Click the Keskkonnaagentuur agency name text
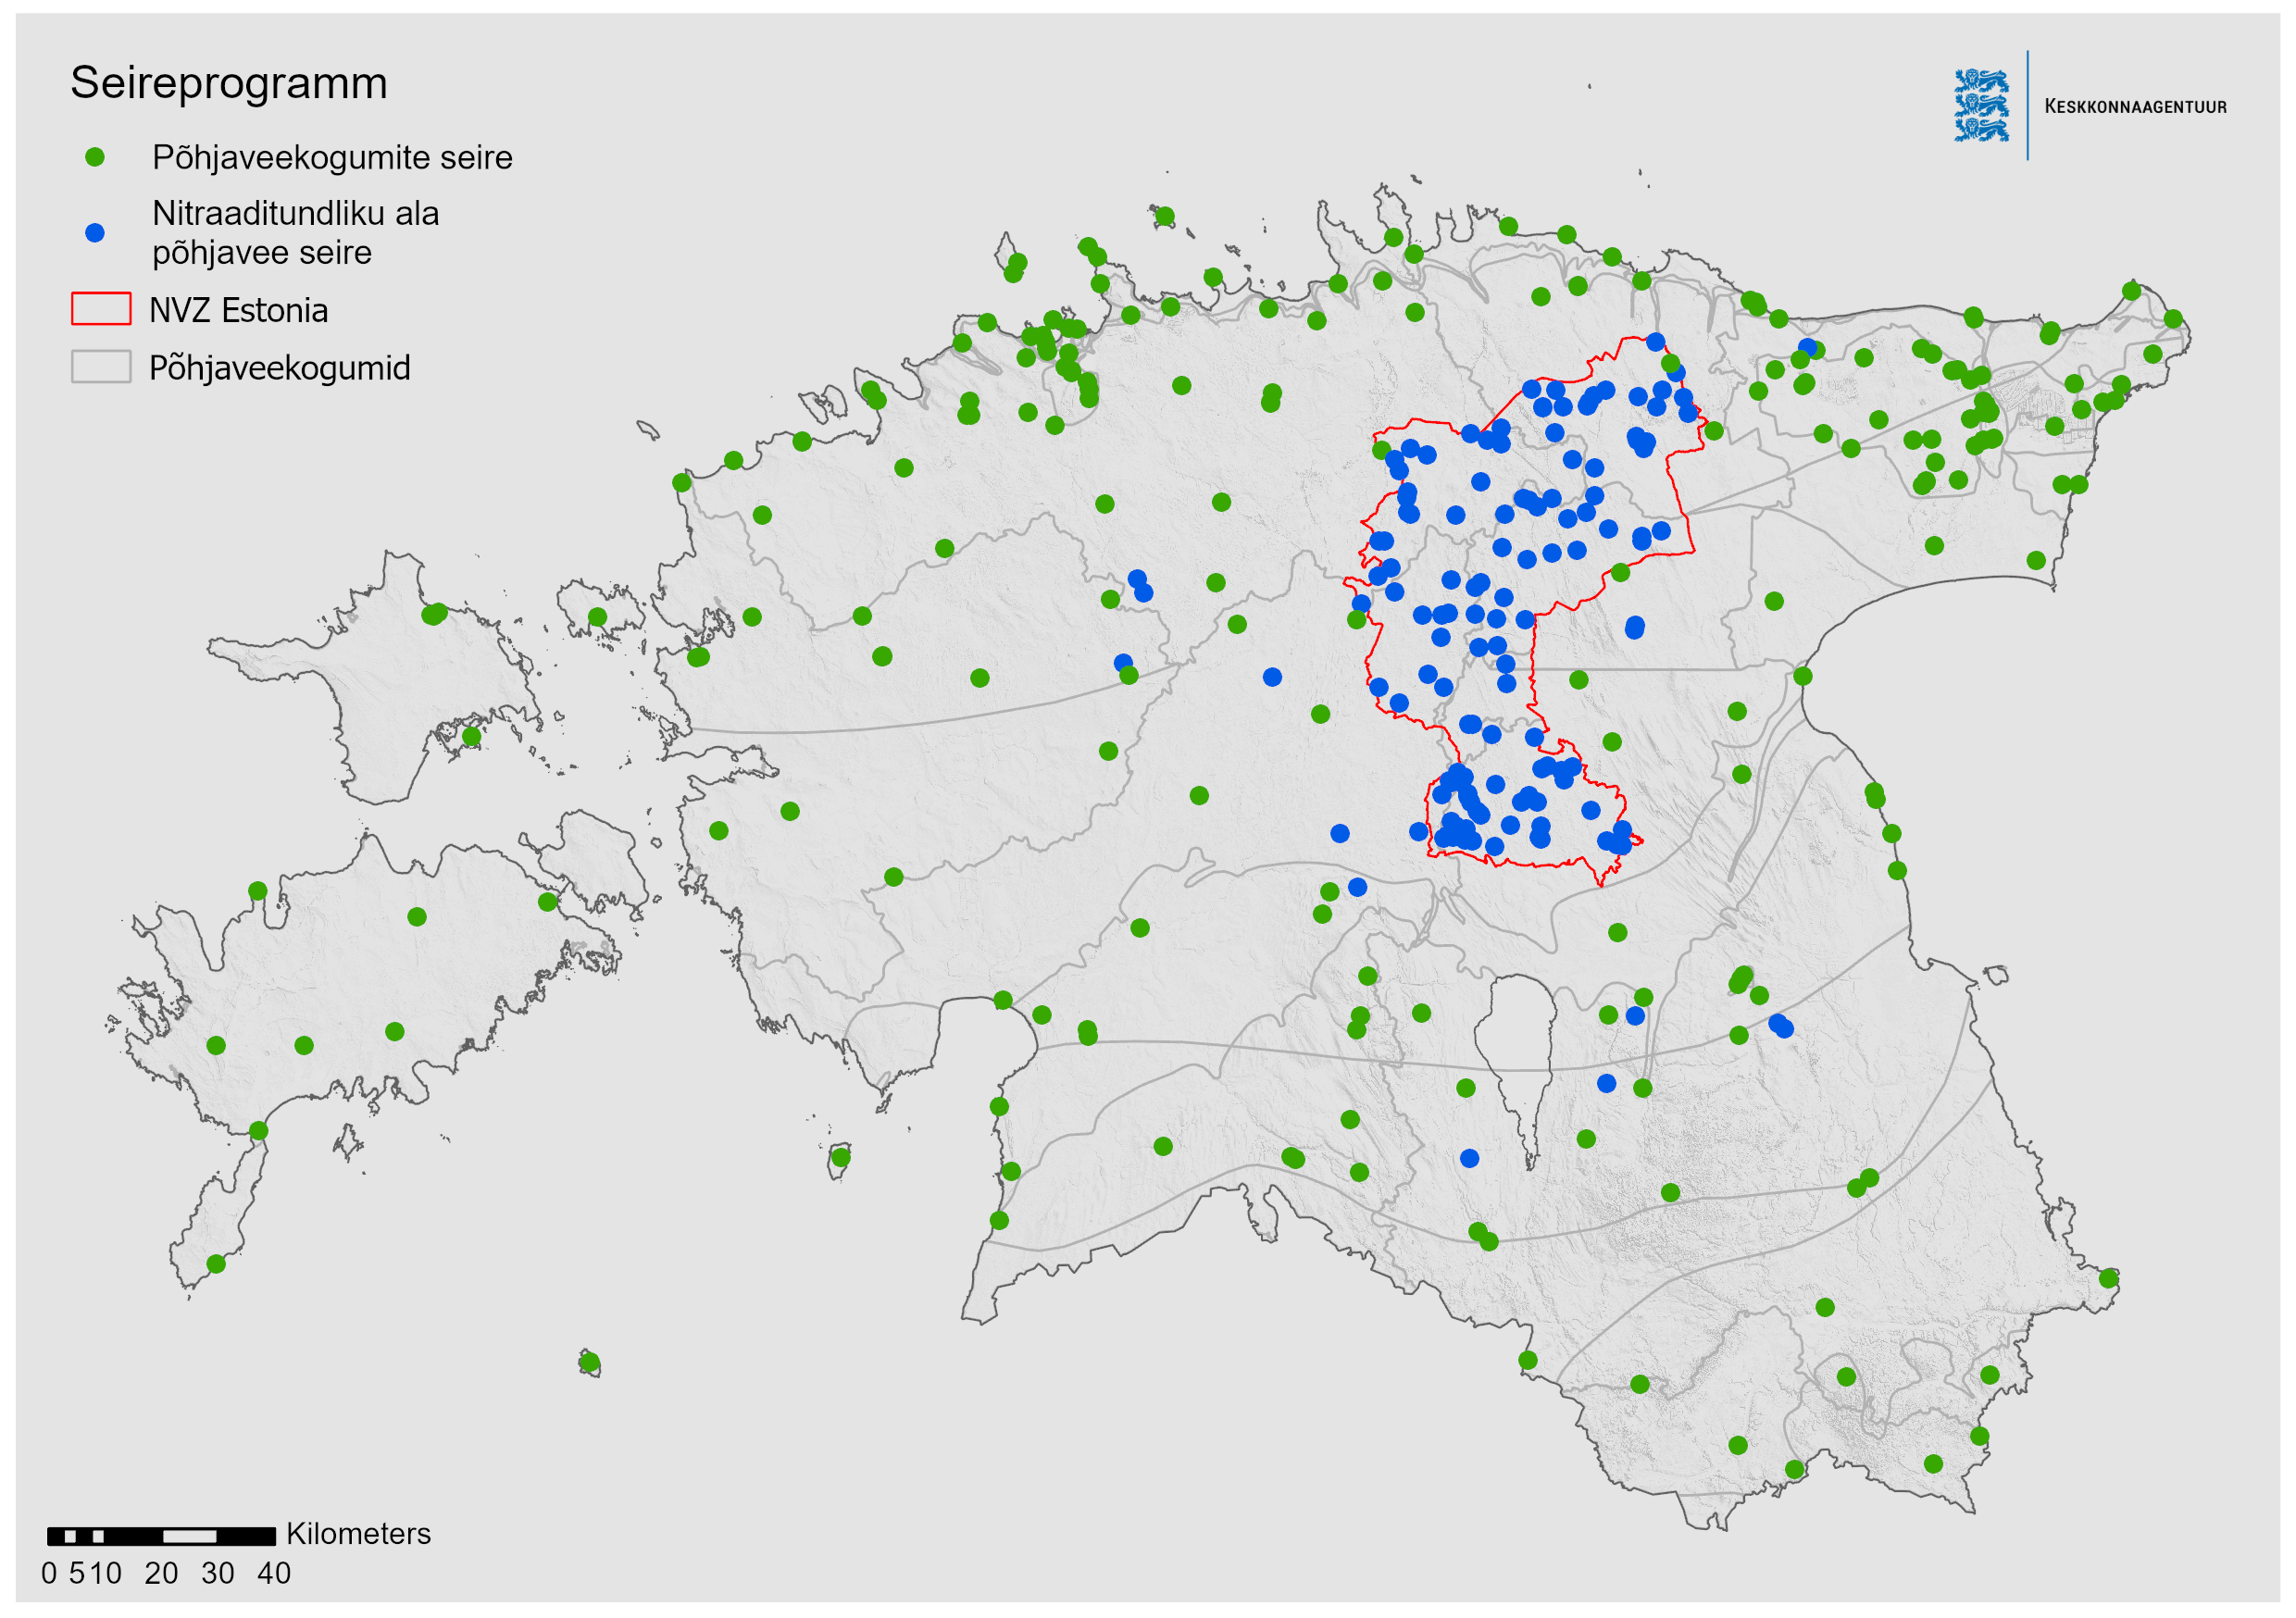Image resolution: width=2296 pixels, height=1618 pixels. click(x=2135, y=107)
